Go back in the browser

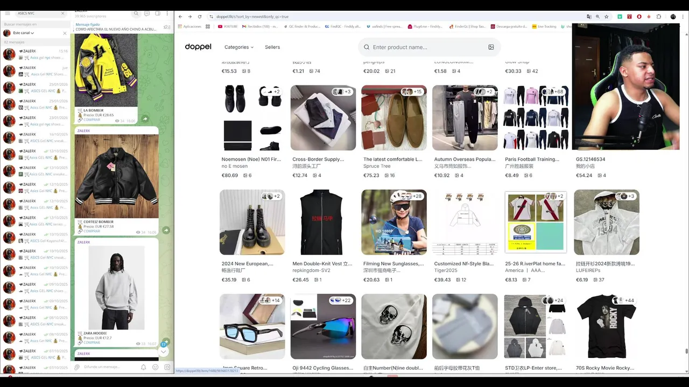tap(180, 17)
